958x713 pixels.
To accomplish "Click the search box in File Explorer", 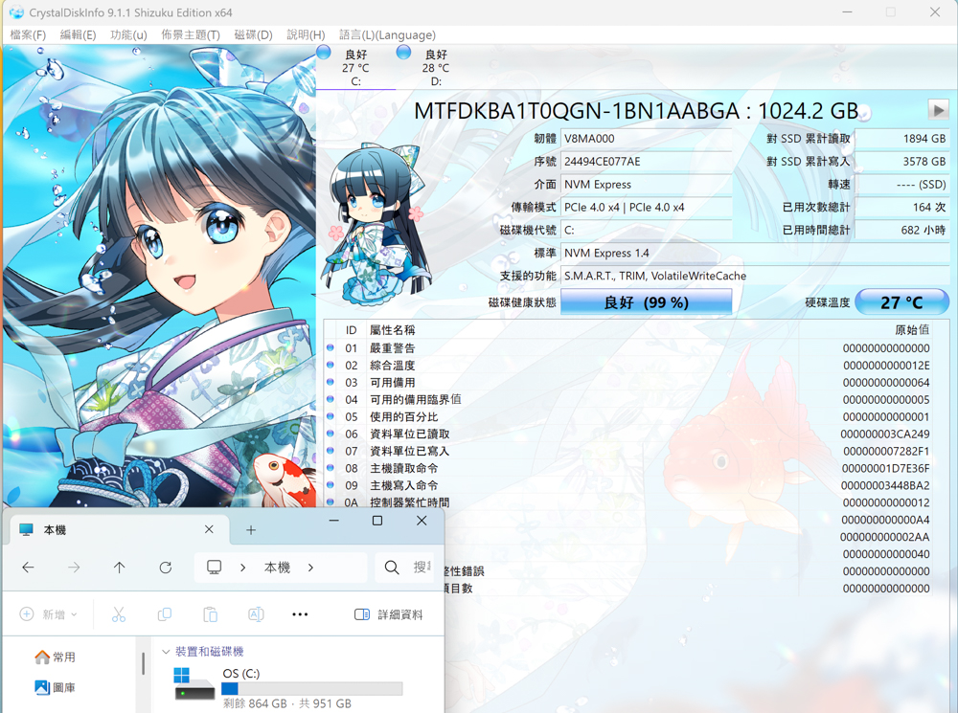I will (x=405, y=568).
